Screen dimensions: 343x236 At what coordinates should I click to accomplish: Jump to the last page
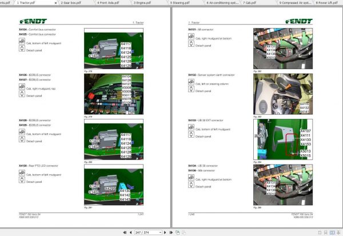pos(171,232)
